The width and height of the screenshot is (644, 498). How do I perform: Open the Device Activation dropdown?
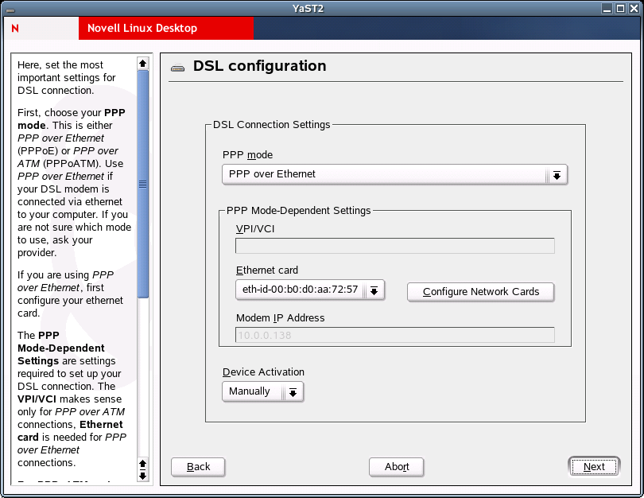[x=263, y=391]
